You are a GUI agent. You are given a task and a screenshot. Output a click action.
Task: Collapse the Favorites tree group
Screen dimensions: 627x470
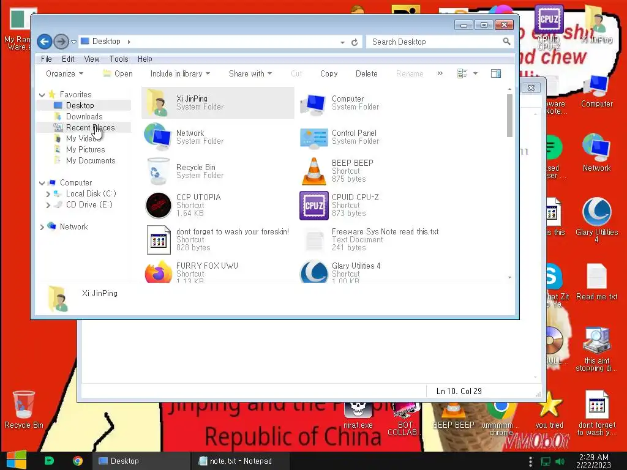[42, 95]
